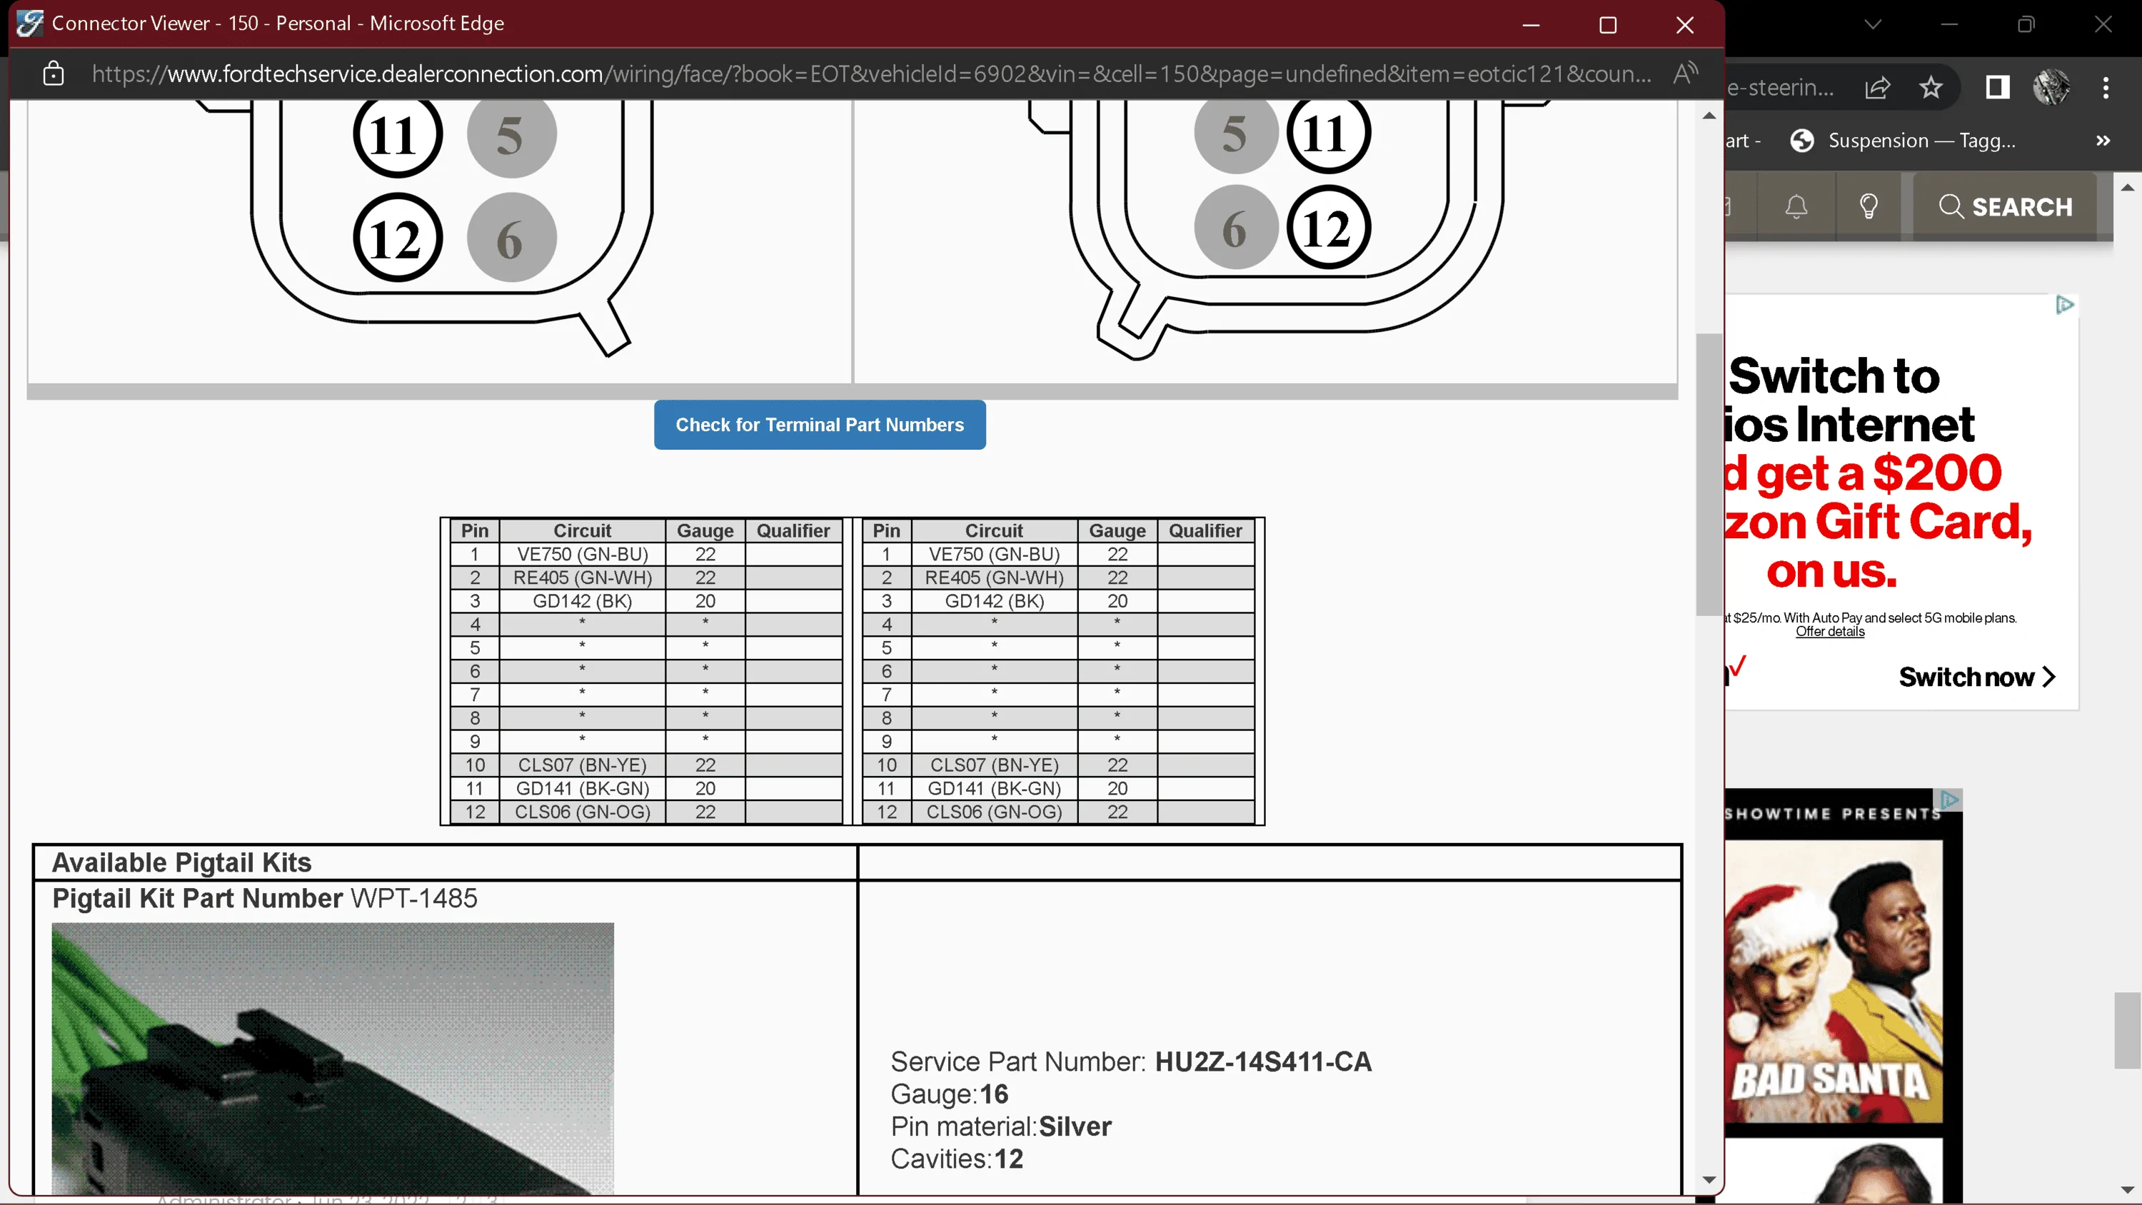Click Pin material: Silver text
Viewport: 2142px width, 1205px height.
coord(1000,1126)
